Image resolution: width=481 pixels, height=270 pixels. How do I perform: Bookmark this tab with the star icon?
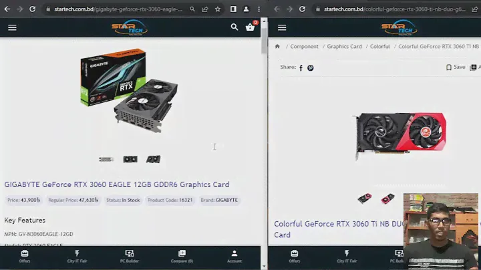[218, 9]
